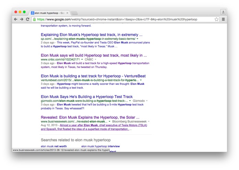This screenshot has width=239, height=170.
Task: Click the green padlock security icon
Action: click(34, 19)
